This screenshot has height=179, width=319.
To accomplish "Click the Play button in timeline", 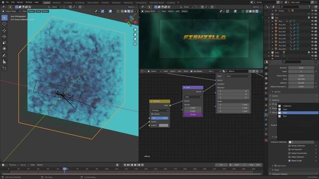I will pos(135,165).
